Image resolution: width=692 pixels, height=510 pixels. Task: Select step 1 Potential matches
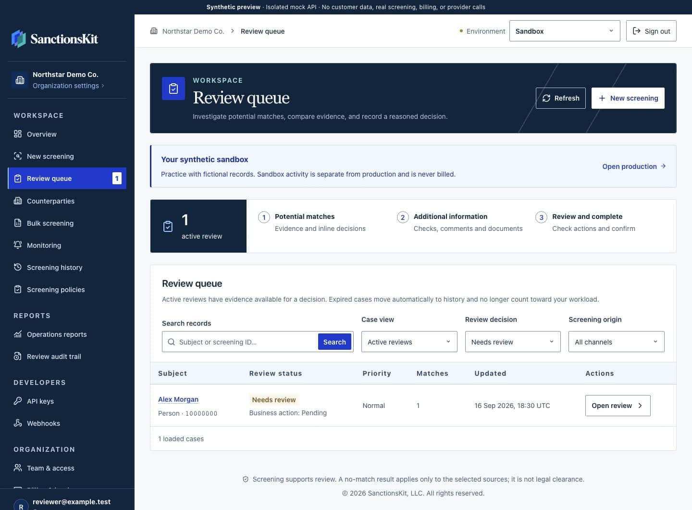[x=312, y=222]
